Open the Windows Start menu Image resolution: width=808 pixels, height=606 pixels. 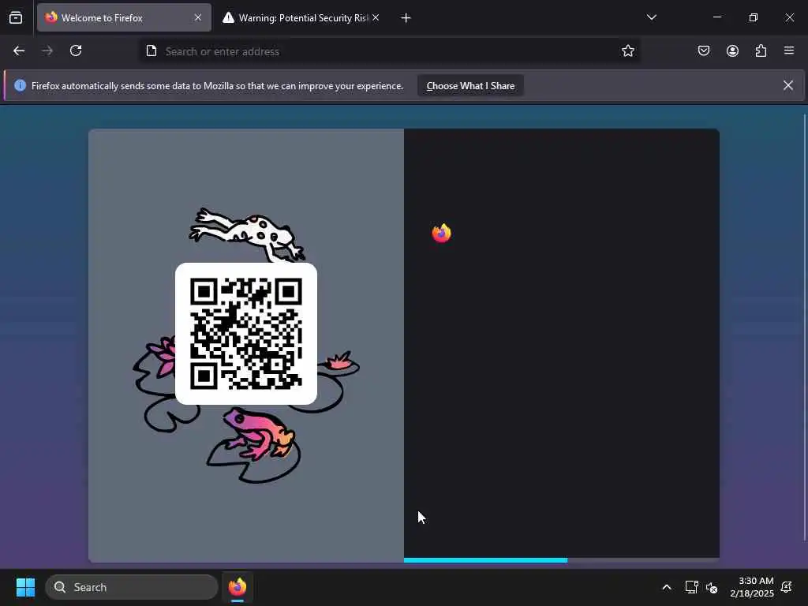click(x=25, y=587)
